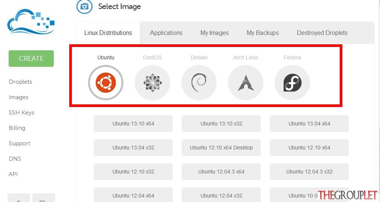Open the Destroyed Droplets tab
The height and width of the screenshot is (202, 380).
(x=322, y=33)
